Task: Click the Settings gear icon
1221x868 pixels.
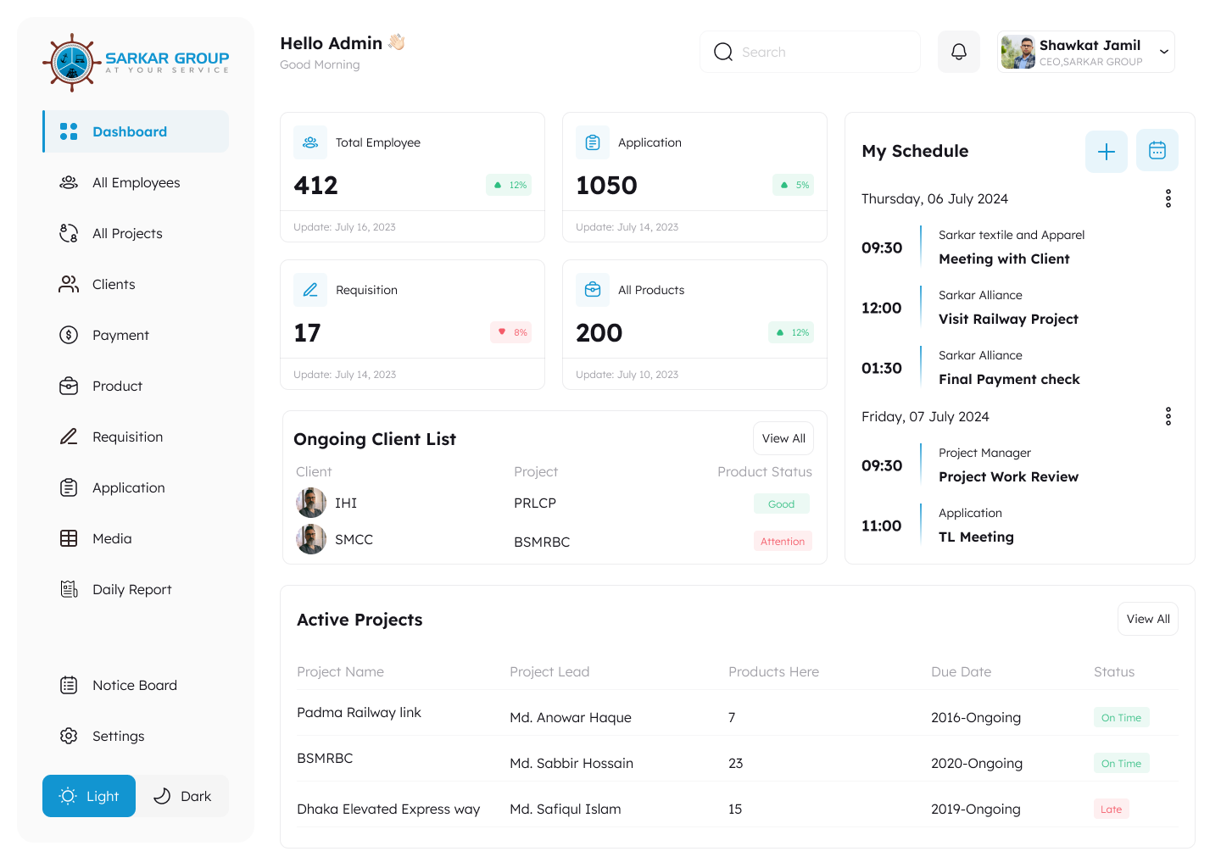Action: pos(69,736)
